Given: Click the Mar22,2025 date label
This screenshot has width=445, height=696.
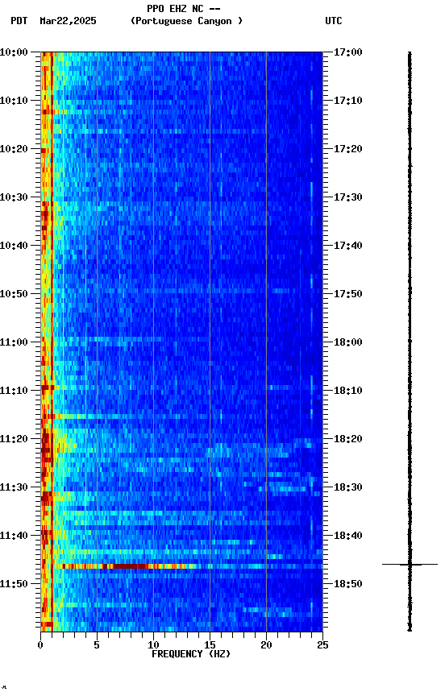Looking at the screenshot, I should tap(68, 21).
